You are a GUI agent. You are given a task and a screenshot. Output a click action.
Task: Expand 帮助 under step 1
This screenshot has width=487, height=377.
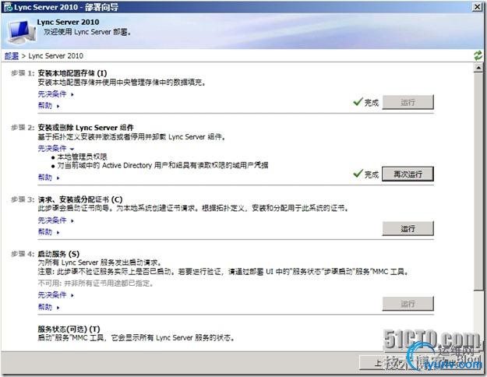(48, 106)
